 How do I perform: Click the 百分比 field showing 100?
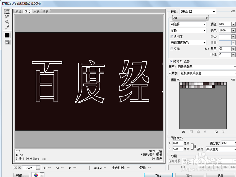[x=228, y=143]
